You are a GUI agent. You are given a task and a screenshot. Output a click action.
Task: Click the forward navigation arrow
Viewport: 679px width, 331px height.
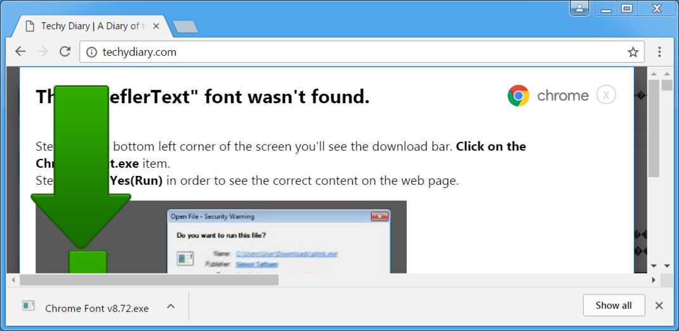click(x=43, y=52)
